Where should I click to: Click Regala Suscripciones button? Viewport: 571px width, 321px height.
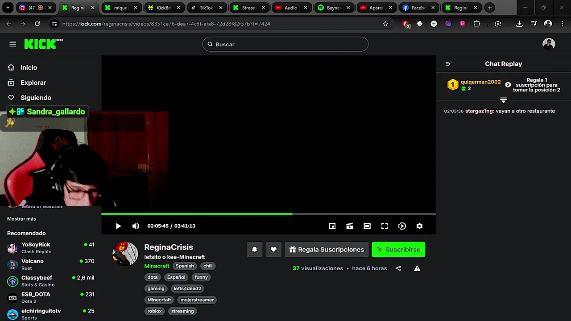click(x=327, y=250)
